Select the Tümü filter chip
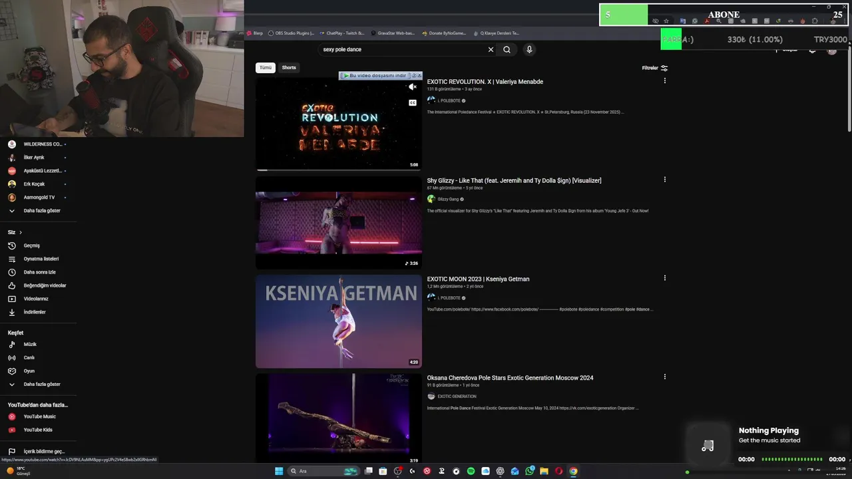Viewport: 852px width, 479px height. click(x=266, y=68)
